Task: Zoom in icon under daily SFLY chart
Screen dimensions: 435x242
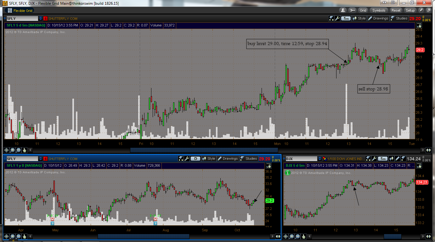Action: pos(13,236)
